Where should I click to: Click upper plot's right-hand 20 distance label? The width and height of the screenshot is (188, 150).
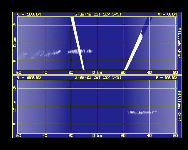pyautogui.click(x=123, y=72)
